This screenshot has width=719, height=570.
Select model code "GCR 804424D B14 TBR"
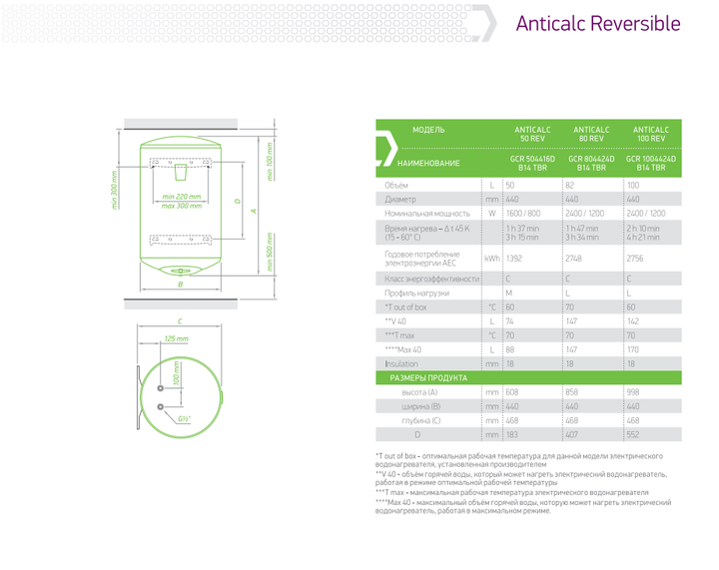pos(591,163)
